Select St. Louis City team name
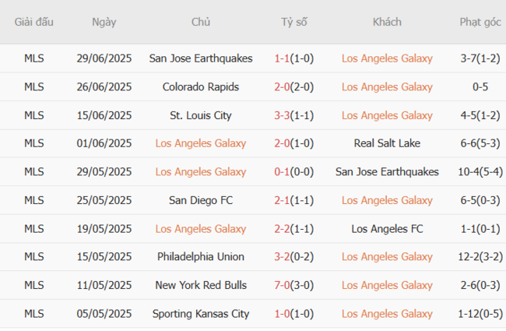The image size is (506, 331). click(x=201, y=115)
